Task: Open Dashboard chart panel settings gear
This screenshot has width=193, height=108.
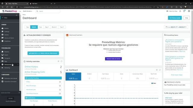Action: pos(157,70)
